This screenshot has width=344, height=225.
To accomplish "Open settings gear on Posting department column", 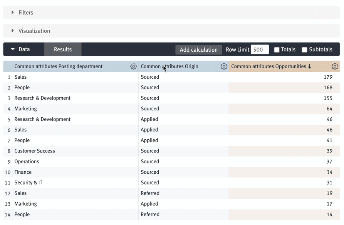I will click(x=133, y=66).
